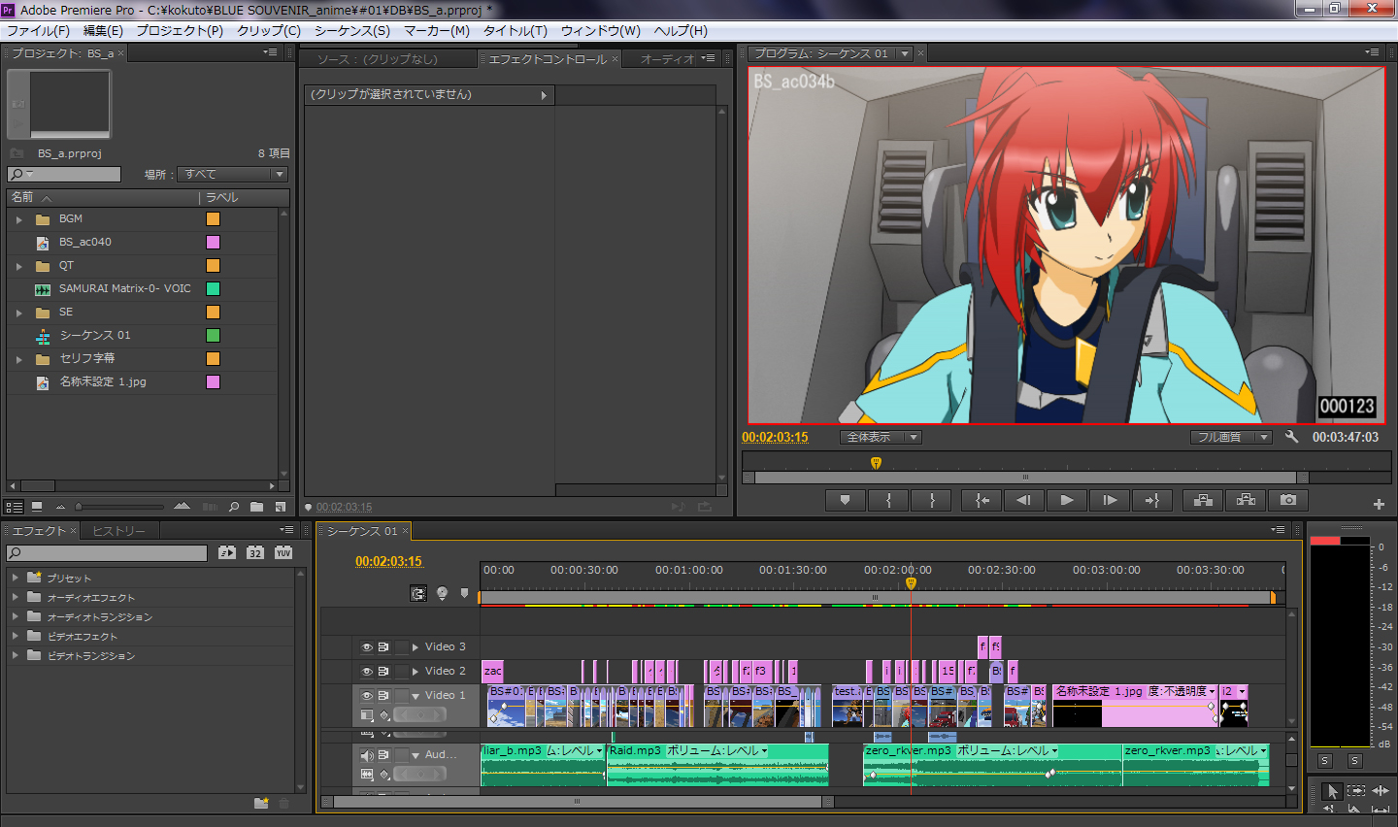1398x827 pixels.
Task: Hide the Video 1 track
Action: tap(367, 695)
